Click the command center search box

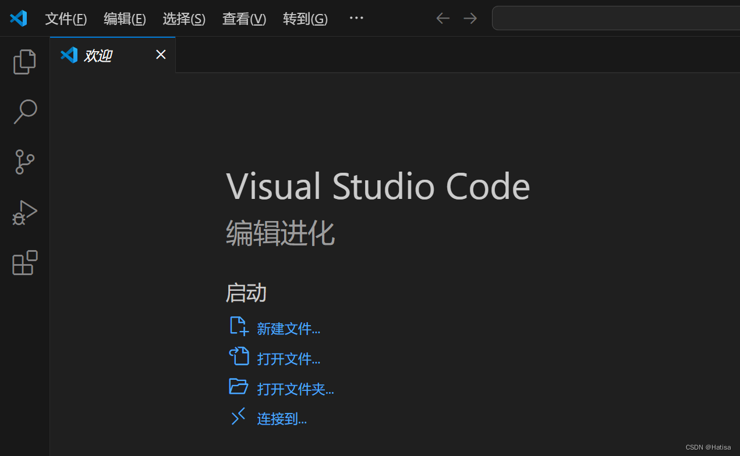click(617, 18)
